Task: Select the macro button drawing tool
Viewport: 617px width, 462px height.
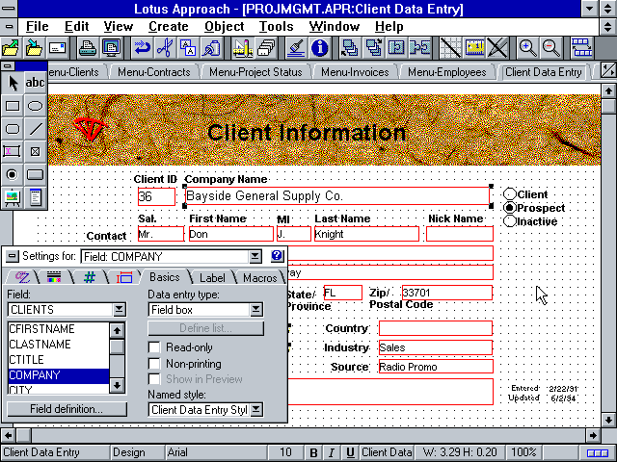Action: pos(36,174)
